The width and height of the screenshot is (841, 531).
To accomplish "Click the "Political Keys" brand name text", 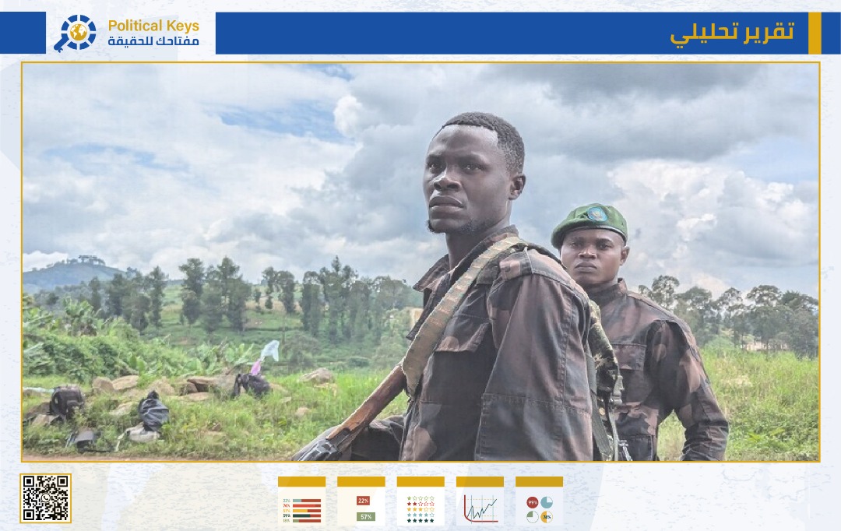I will click(153, 26).
